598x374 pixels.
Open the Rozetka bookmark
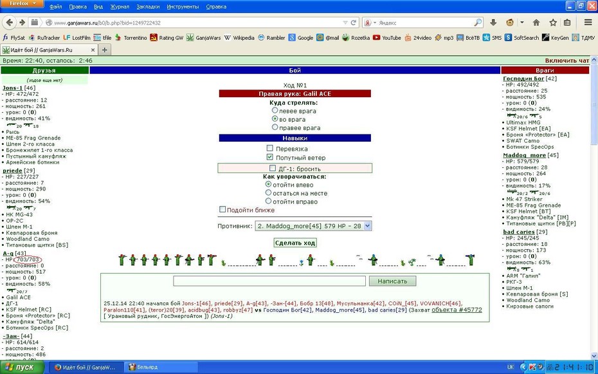coord(356,38)
